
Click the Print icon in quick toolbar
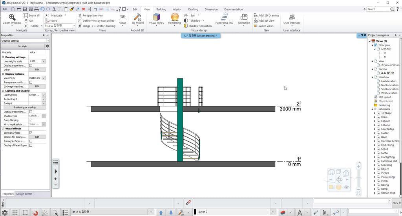tap(37, 9)
